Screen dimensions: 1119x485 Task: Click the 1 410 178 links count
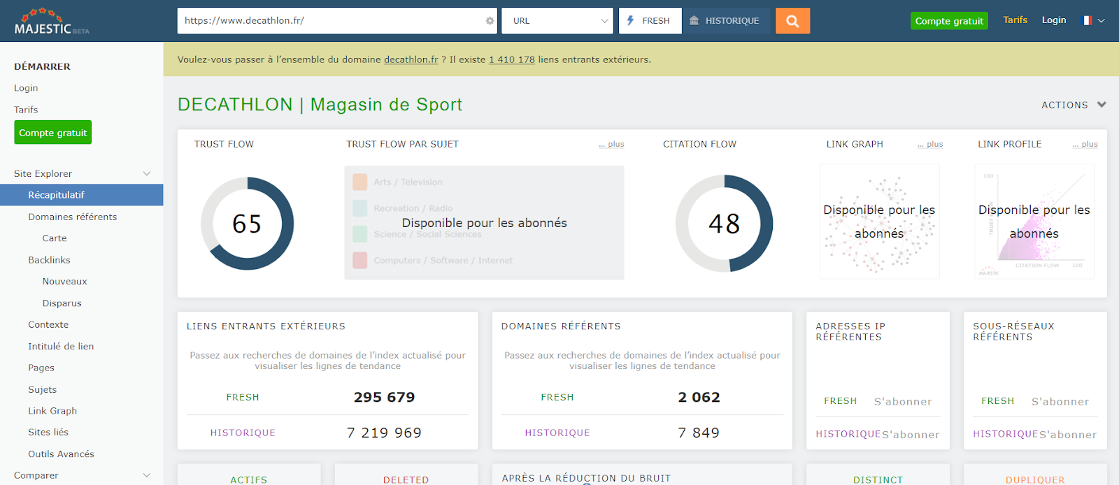point(512,59)
